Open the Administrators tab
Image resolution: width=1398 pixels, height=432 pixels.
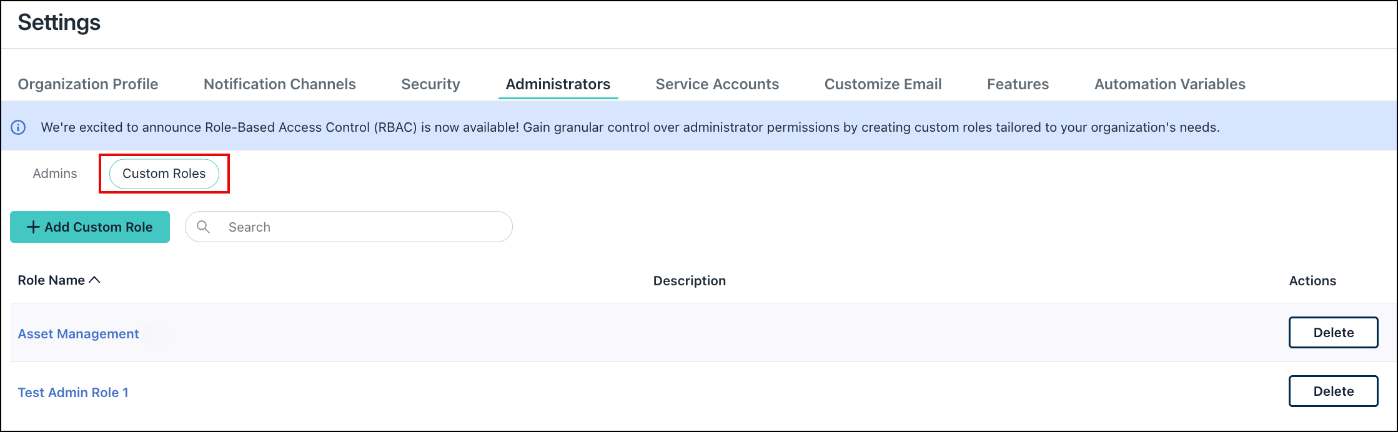[x=558, y=84]
